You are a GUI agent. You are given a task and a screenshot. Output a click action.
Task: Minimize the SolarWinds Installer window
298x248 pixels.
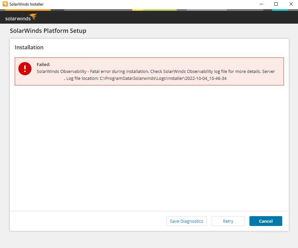point(261,4)
